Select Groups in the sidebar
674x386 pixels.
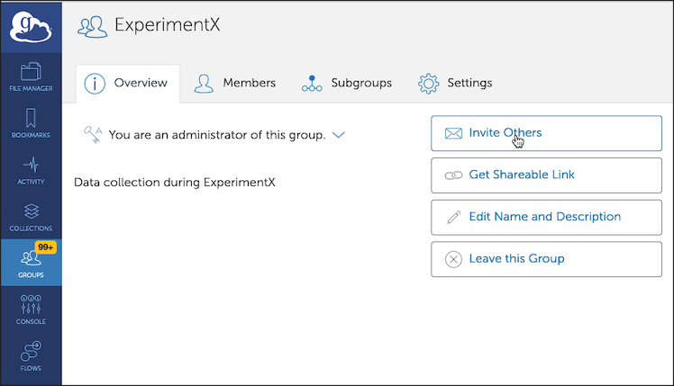[31, 264]
